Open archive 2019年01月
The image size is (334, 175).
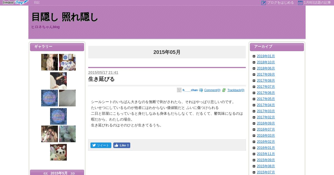(266, 56)
